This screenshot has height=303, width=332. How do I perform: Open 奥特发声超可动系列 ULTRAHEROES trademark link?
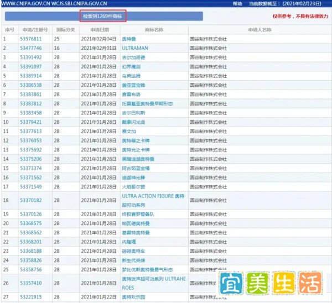[153, 283]
